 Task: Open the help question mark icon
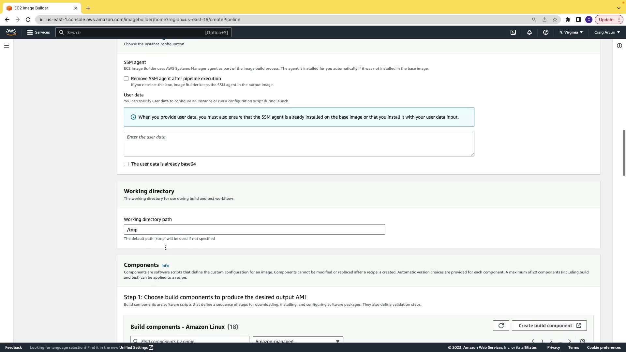546,32
